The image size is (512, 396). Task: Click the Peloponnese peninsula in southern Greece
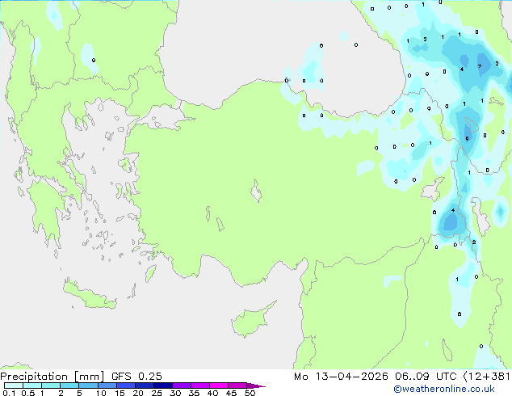46,209
